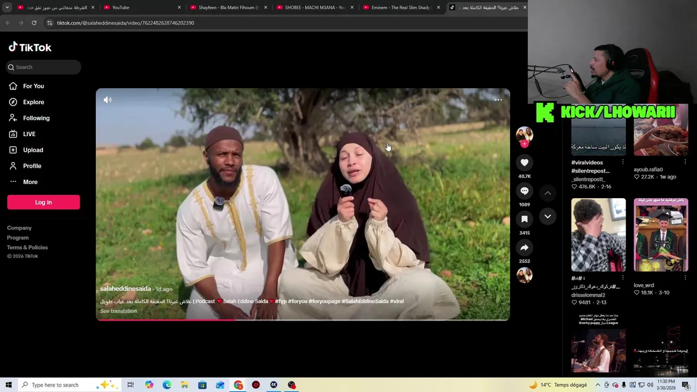Image resolution: width=697 pixels, height=392 pixels.
Task: Open the sound avatar below the share count
Action: tap(524, 275)
